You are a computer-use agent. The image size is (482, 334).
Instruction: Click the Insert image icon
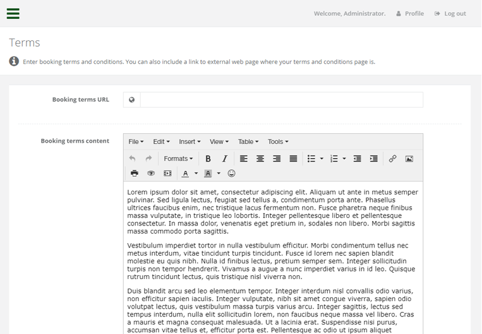point(409,158)
